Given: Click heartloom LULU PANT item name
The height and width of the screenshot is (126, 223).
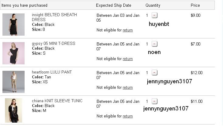Looking at the screenshot, I should (x=52, y=72).
